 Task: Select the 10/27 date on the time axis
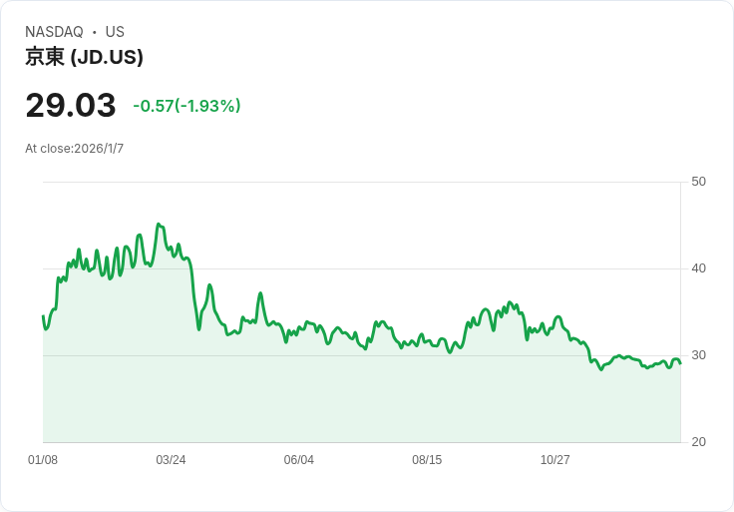tap(554, 460)
